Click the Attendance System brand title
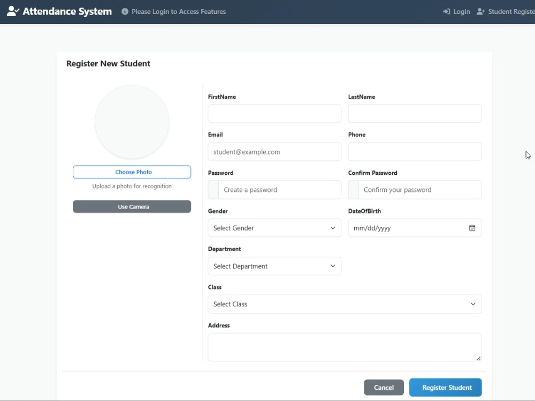The width and height of the screenshot is (535, 401). pyautogui.click(x=67, y=11)
